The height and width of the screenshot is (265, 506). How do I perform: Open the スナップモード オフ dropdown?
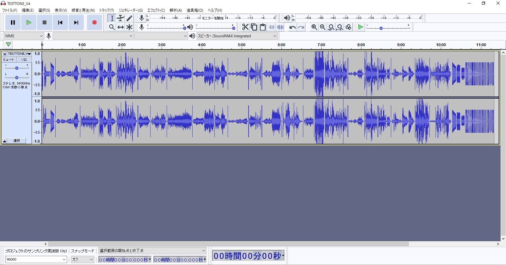point(83,259)
